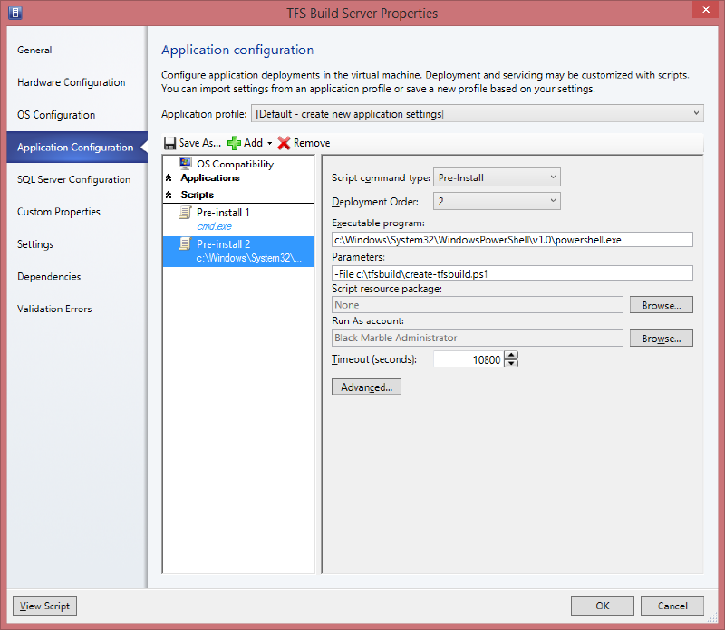The height and width of the screenshot is (630, 725).
Task: Open the Validation Errors page
Action: (54, 309)
